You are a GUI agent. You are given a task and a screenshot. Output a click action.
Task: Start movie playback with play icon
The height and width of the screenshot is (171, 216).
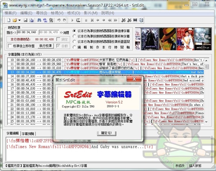pos(72,20)
